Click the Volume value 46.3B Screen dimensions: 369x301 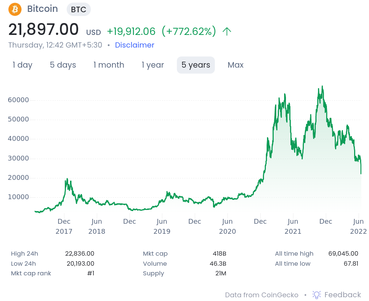tap(218, 263)
